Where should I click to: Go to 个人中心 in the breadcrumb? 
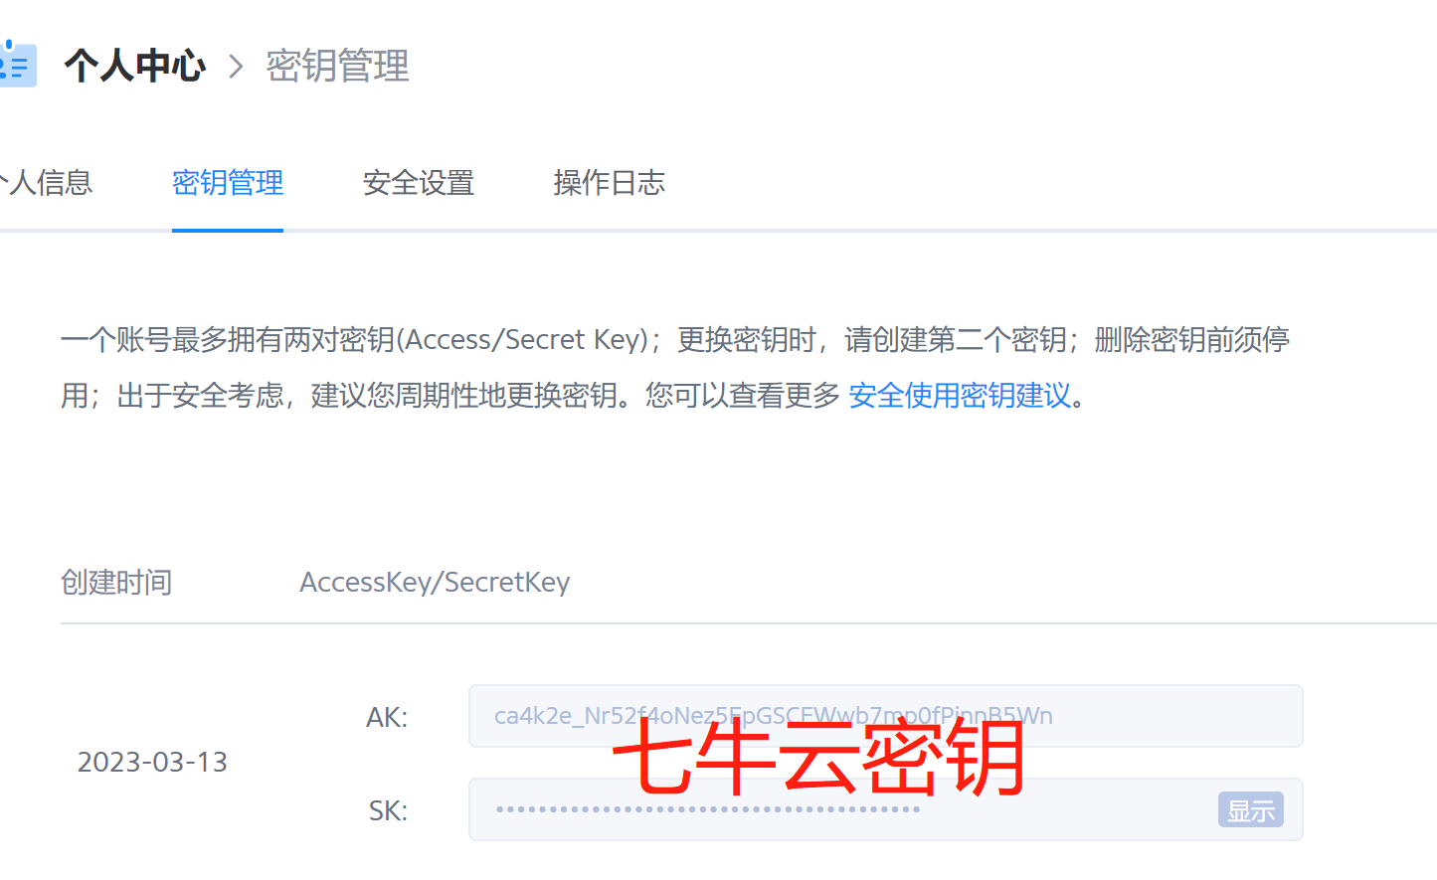(135, 67)
